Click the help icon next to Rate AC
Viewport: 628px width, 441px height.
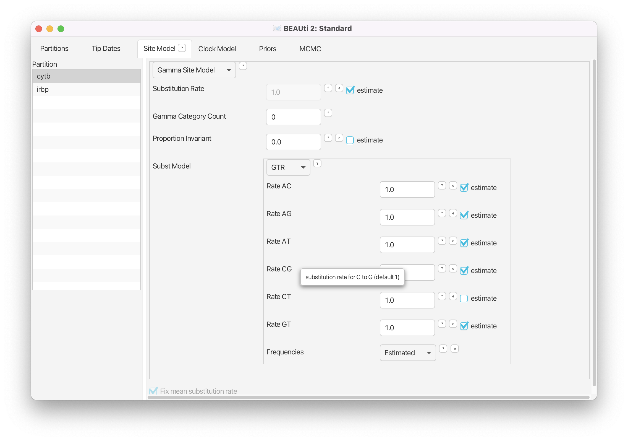pos(442,185)
